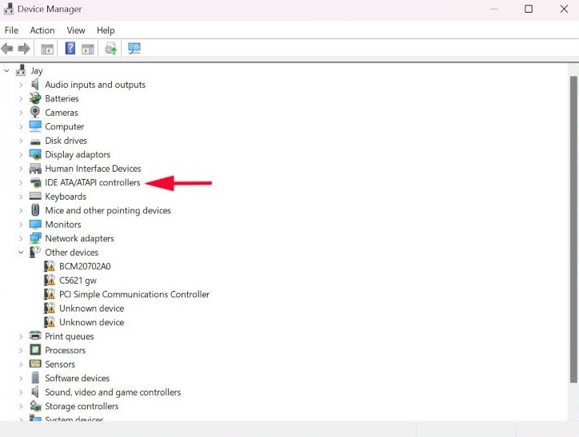Click the Display adaptors icon
Image resolution: width=579 pixels, height=437 pixels.
point(35,154)
